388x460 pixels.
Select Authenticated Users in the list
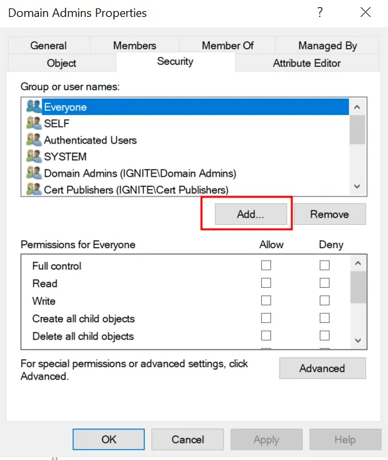point(187,140)
